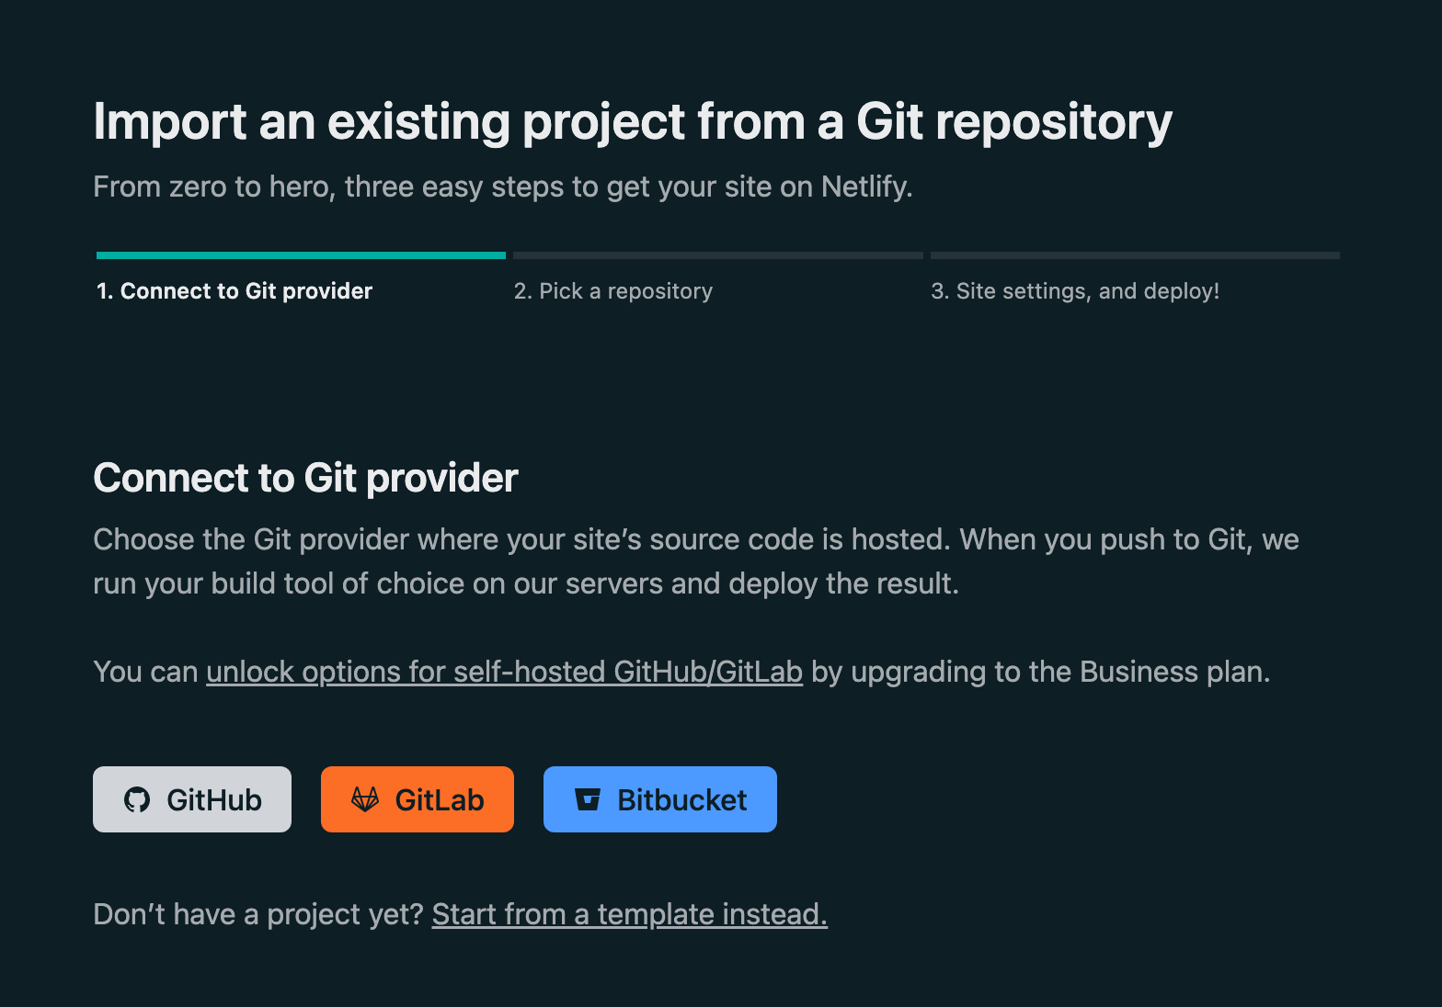Click the upgrading to the Business plan text
The image size is (1442, 1007).
[x=1040, y=672]
